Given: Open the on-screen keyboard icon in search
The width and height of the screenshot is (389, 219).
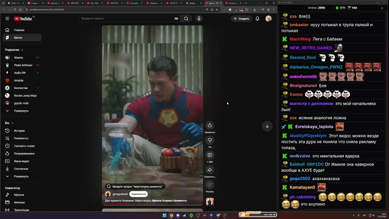Looking at the screenshot, I should (176, 19).
